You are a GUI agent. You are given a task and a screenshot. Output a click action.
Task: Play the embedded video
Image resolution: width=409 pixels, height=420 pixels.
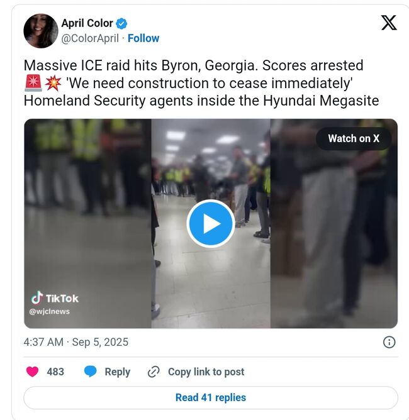coord(211,224)
